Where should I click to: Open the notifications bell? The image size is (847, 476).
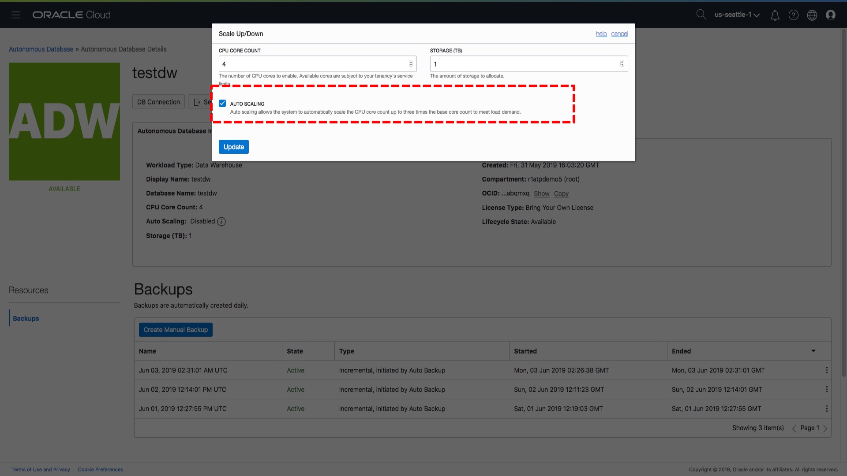[775, 15]
